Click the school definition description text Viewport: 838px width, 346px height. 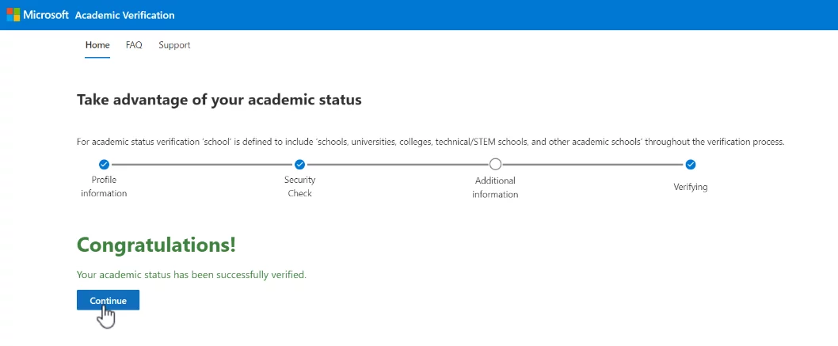(430, 143)
